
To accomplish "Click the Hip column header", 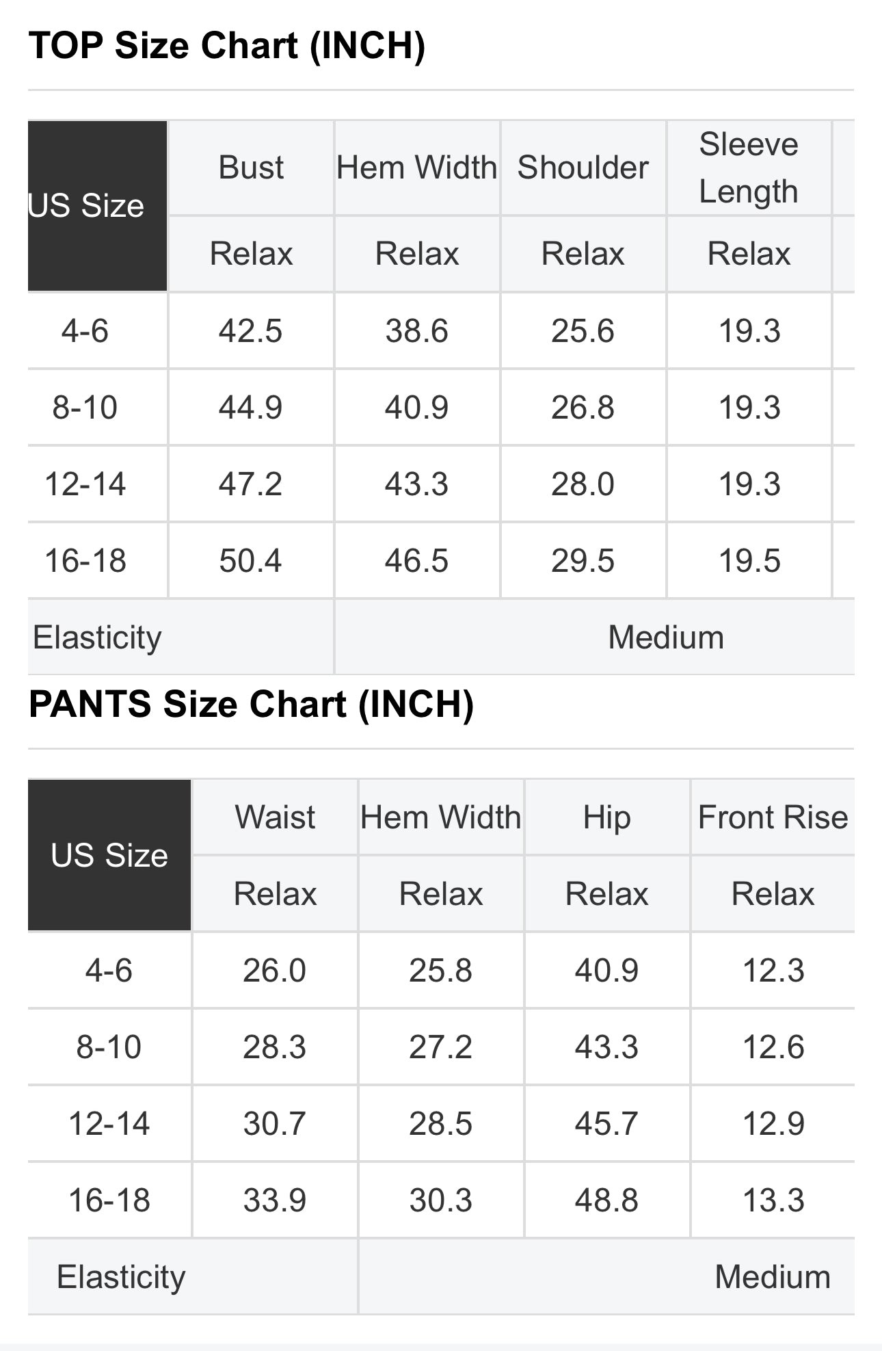I will pos(606,817).
